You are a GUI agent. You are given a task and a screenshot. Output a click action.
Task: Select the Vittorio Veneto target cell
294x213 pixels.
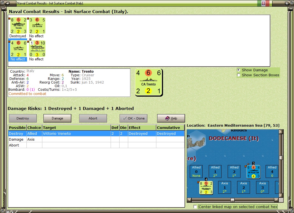[77, 134]
